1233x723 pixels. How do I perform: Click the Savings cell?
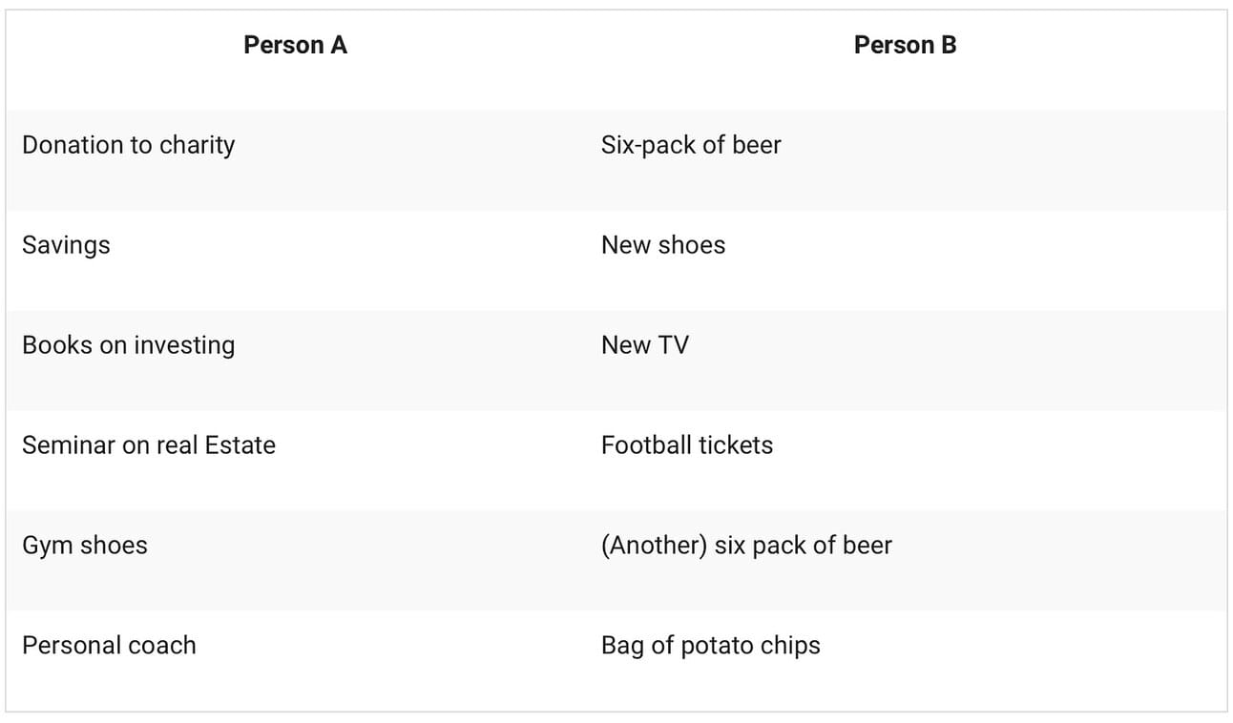(66, 245)
